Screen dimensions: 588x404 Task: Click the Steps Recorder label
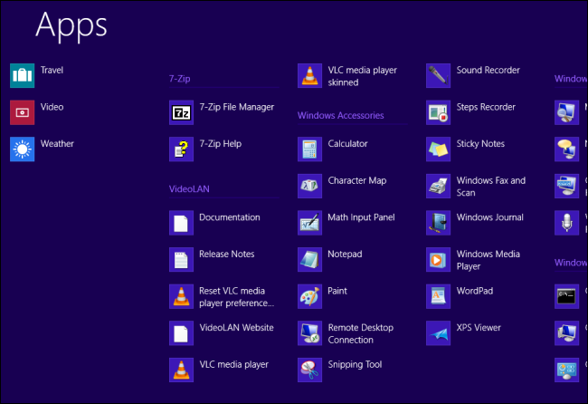tap(486, 107)
